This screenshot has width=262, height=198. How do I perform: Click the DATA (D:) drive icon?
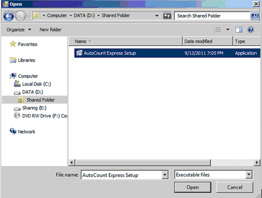click(17, 93)
